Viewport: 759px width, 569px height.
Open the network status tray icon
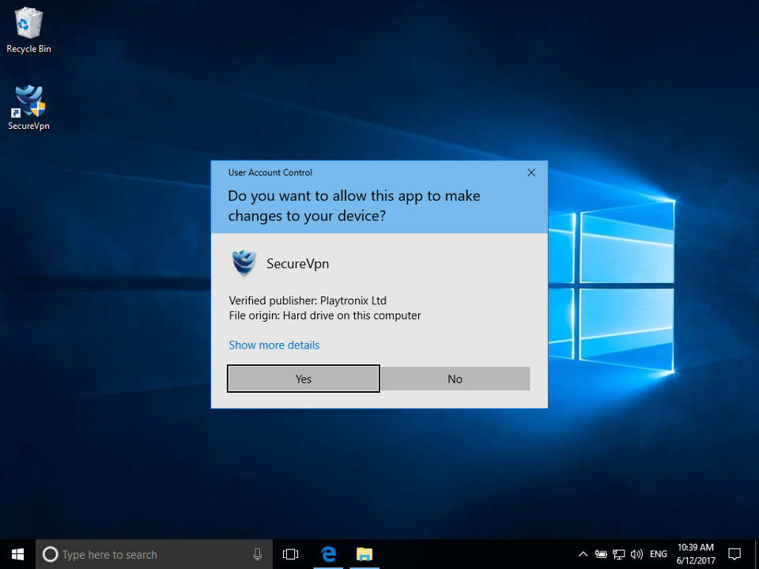(x=618, y=555)
